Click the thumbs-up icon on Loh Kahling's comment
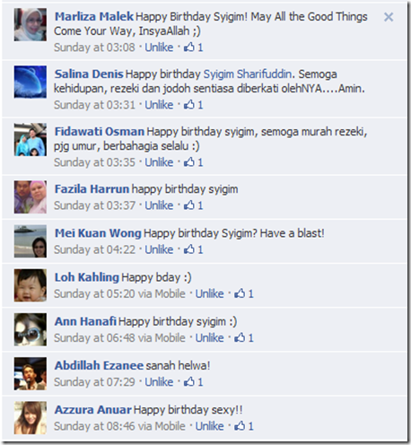411x445 pixels. click(240, 293)
